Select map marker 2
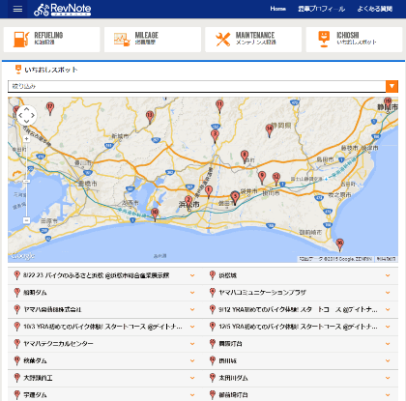The width and height of the screenshot is (406, 401). tap(188, 202)
